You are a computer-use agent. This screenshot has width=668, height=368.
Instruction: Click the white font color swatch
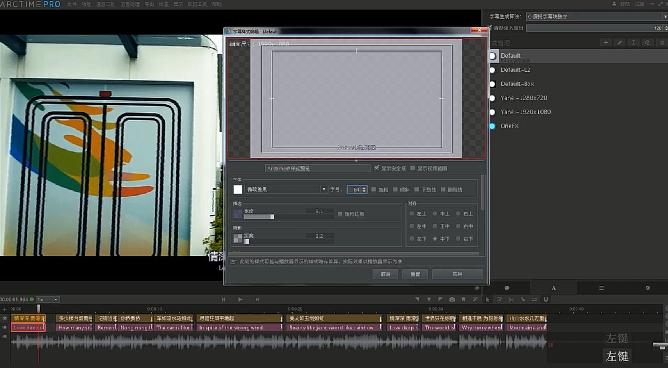238,189
